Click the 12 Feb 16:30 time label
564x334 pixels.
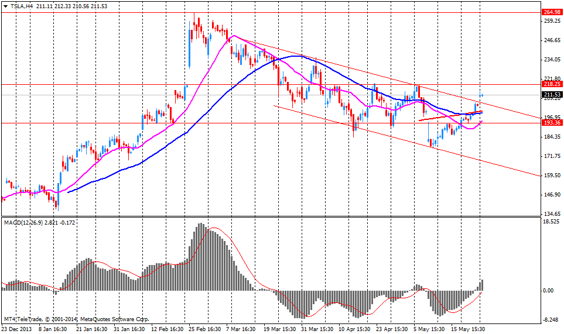(x=167, y=329)
